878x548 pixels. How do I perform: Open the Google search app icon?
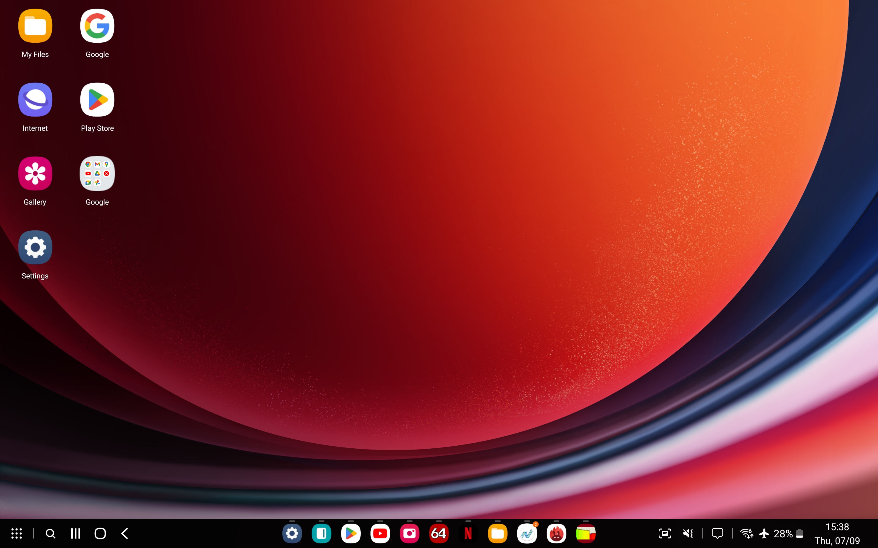point(97,26)
